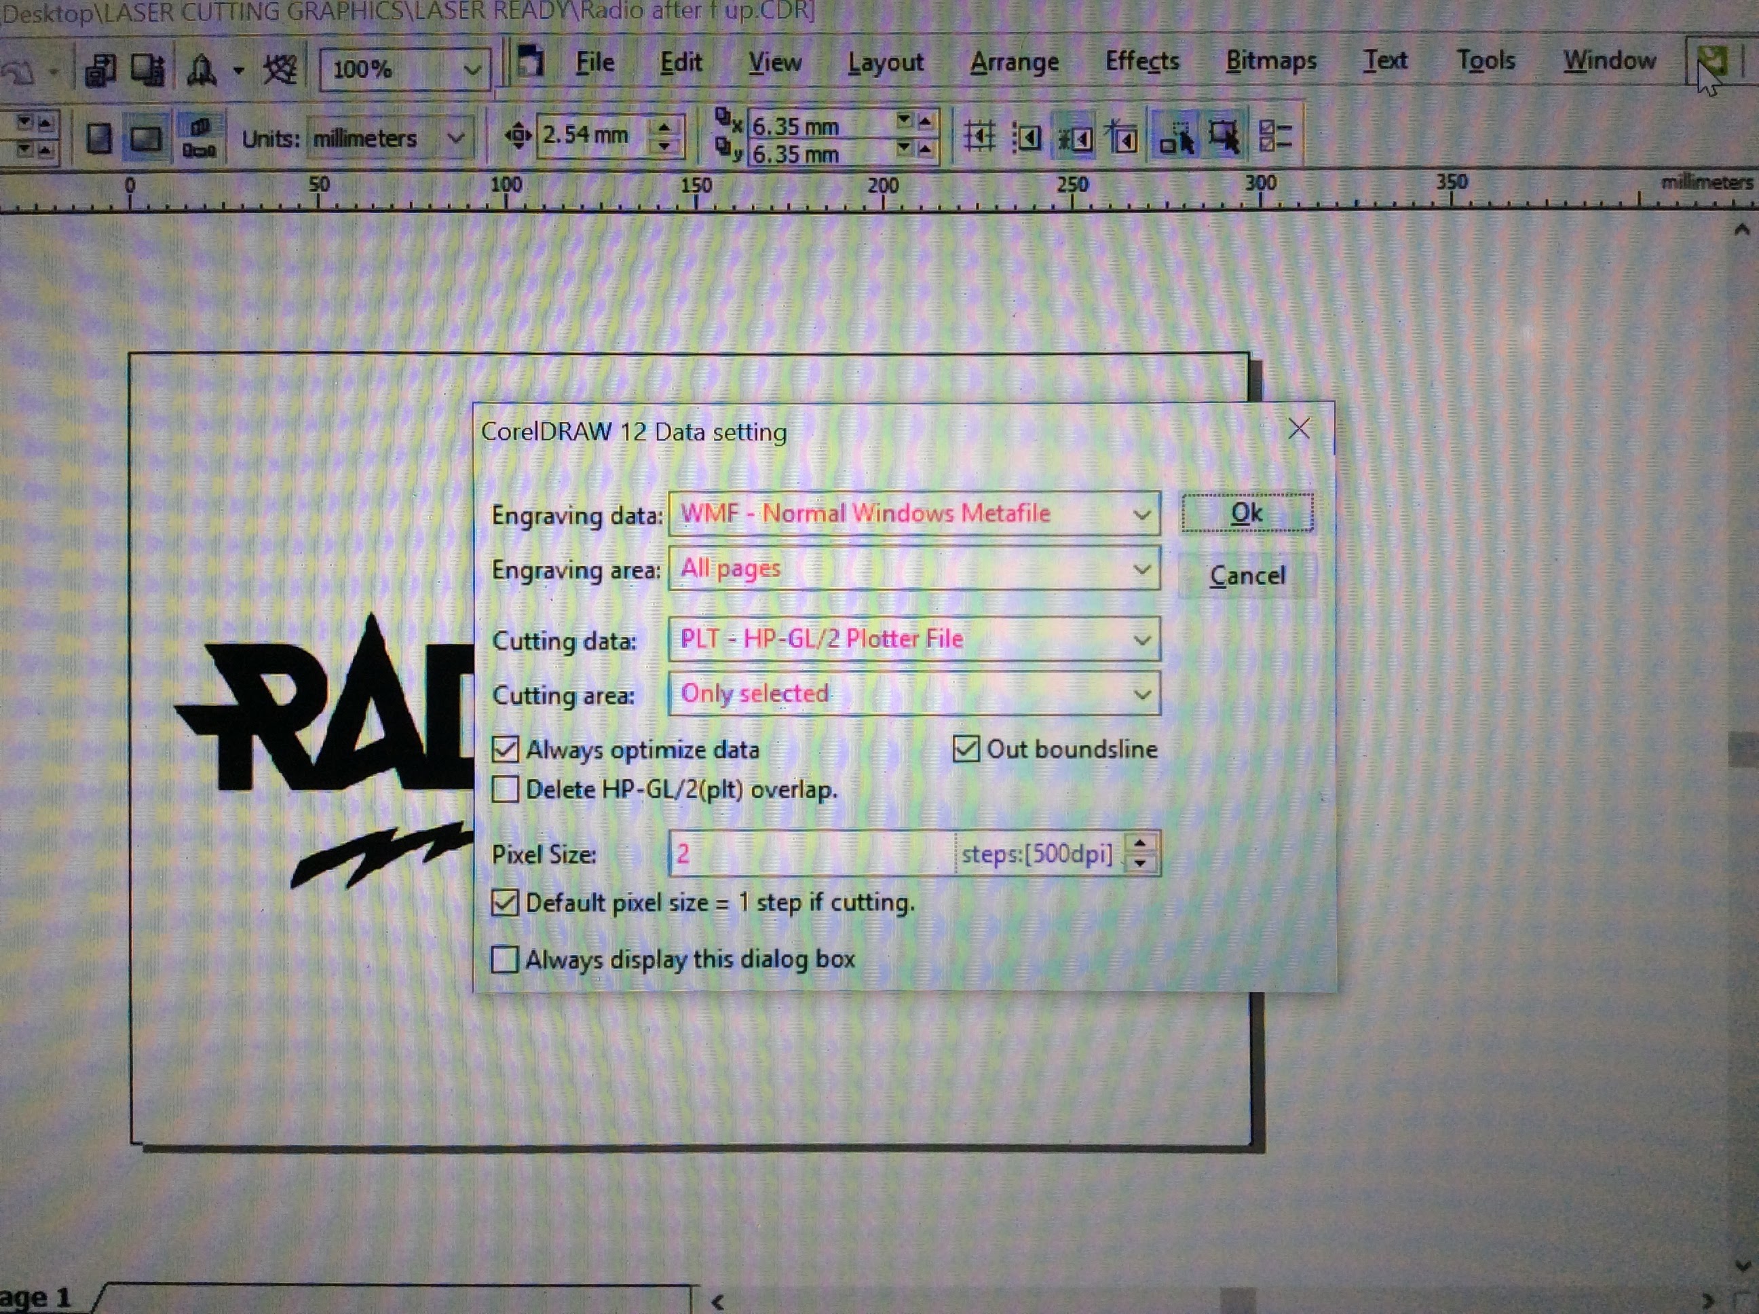Viewport: 1759px width, 1314px height.
Task: Open the Application launcher dropdown arrow
Action: click(x=239, y=71)
